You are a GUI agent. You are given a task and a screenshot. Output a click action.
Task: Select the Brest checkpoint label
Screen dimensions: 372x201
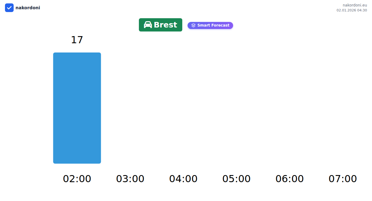166,25
